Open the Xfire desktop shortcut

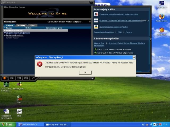[x=19, y=112]
